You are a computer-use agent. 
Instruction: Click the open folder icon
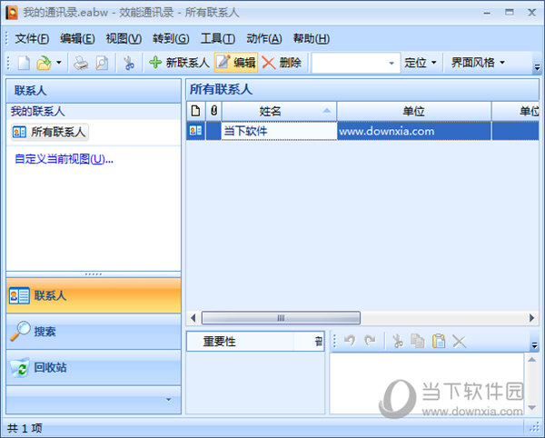[45, 63]
